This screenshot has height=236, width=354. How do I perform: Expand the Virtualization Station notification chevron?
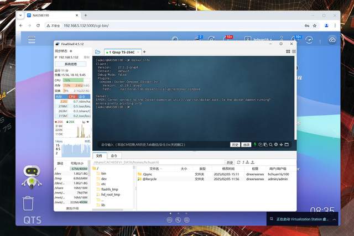point(334,219)
